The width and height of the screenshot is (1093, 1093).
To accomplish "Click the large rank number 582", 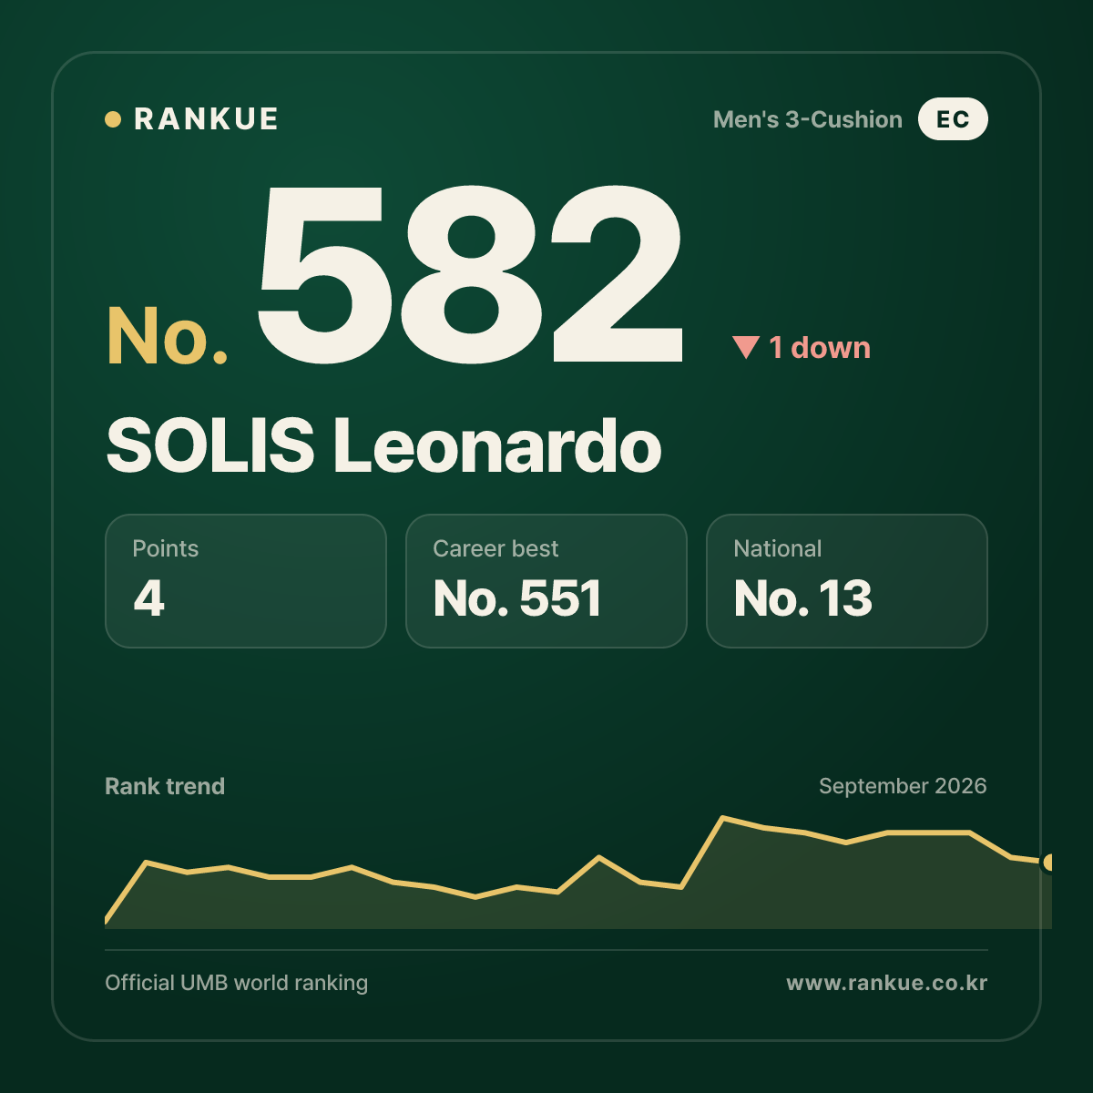I will click(x=469, y=273).
